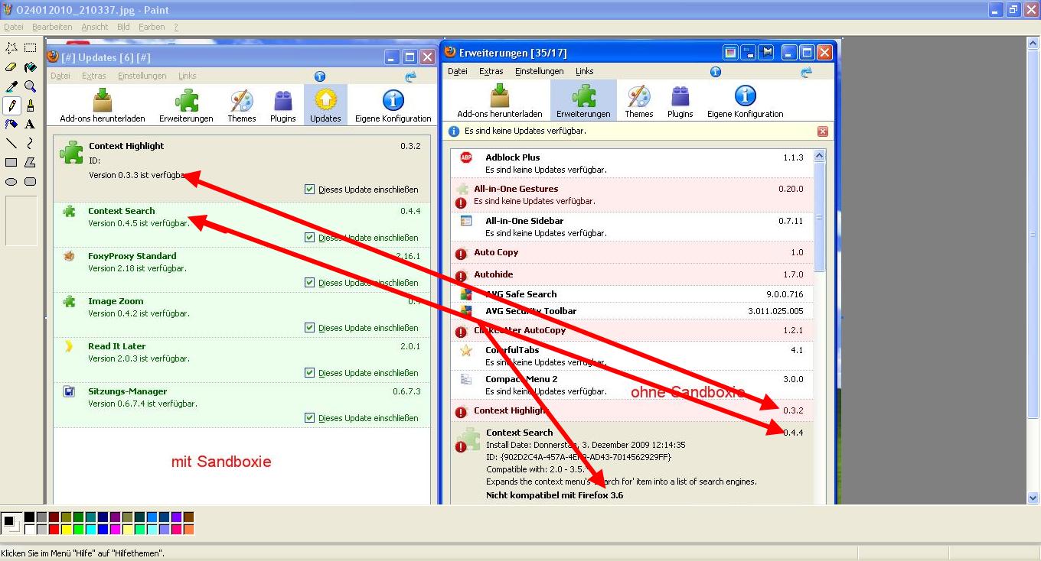Open Plugins tab in the Erweiterungen window
The width and height of the screenshot is (1041, 561).
coord(680,100)
